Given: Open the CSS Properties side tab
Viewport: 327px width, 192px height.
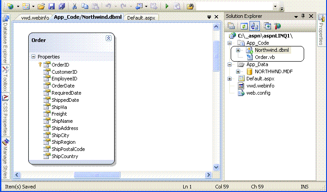Looking at the screenshot, I should 5,115.
